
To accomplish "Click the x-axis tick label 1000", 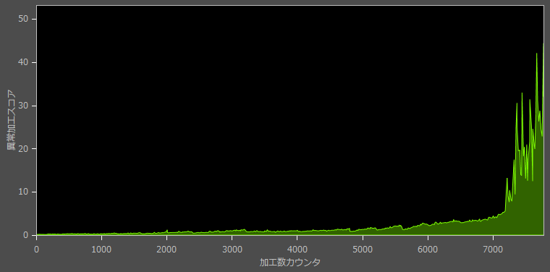I will pos(101,250).
